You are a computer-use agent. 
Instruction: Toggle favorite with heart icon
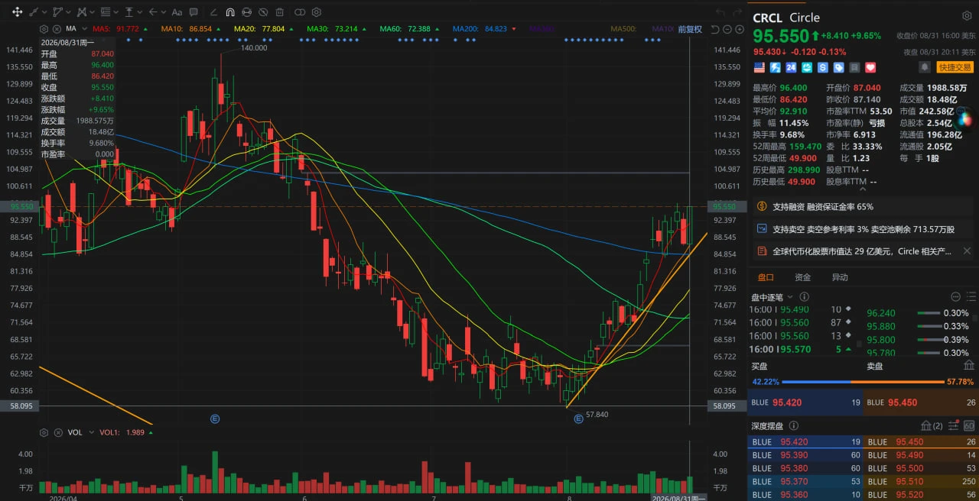(870, 67)
